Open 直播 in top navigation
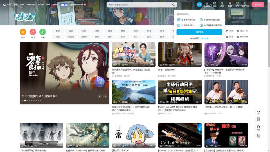This screenshot has width=270, height=152. point(22,5)
